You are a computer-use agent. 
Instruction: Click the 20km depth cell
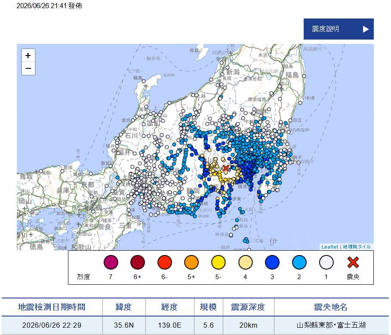[x=248, y=325]
